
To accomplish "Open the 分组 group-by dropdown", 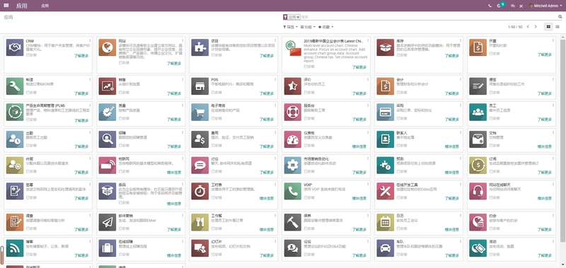I will [x=308, y=27].
